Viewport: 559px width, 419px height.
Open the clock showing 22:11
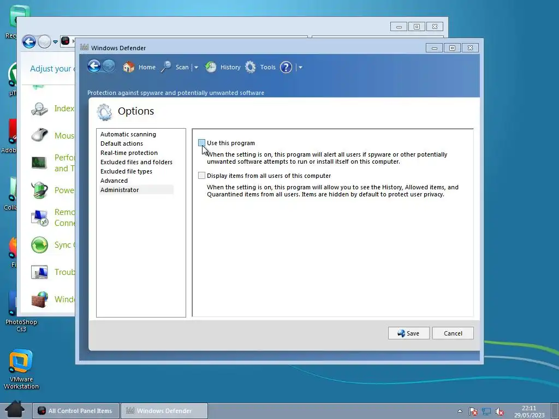coord(529,411)
